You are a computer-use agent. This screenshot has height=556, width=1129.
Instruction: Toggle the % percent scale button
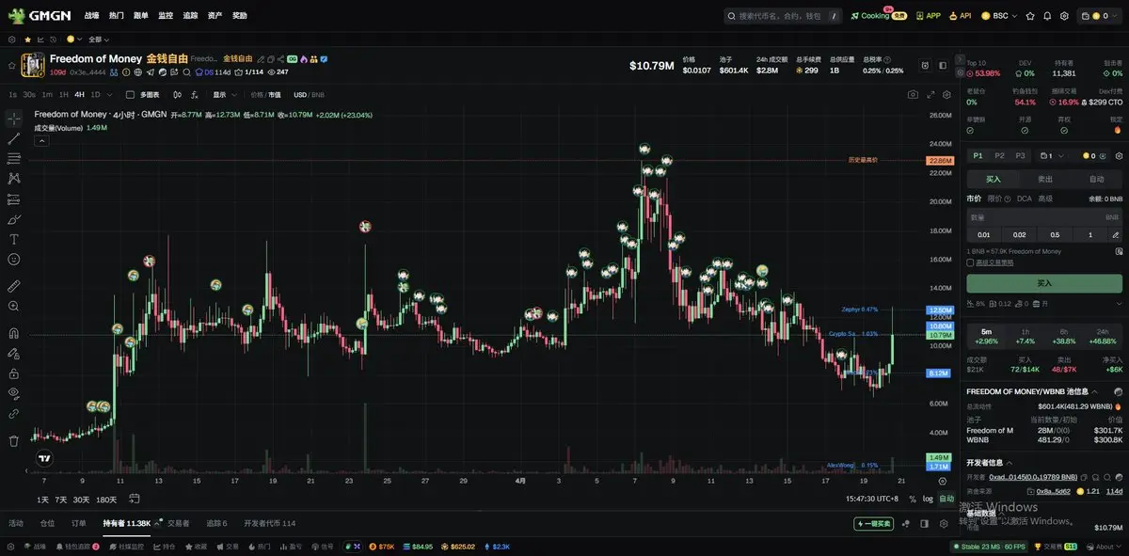[x=912, y=499]
